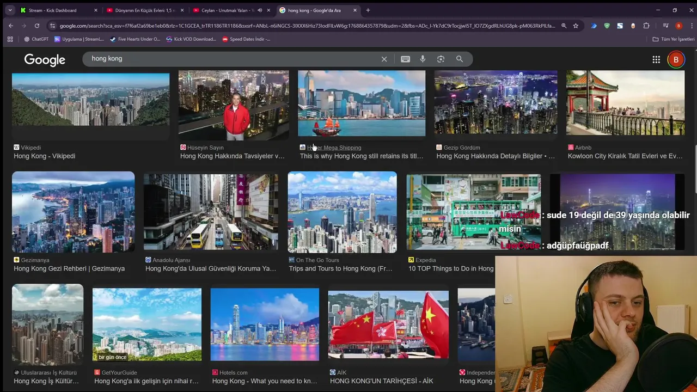The image size is (697, 392).
Task: Click the Hüseyin Sayın source label
Action: point(205,148)
